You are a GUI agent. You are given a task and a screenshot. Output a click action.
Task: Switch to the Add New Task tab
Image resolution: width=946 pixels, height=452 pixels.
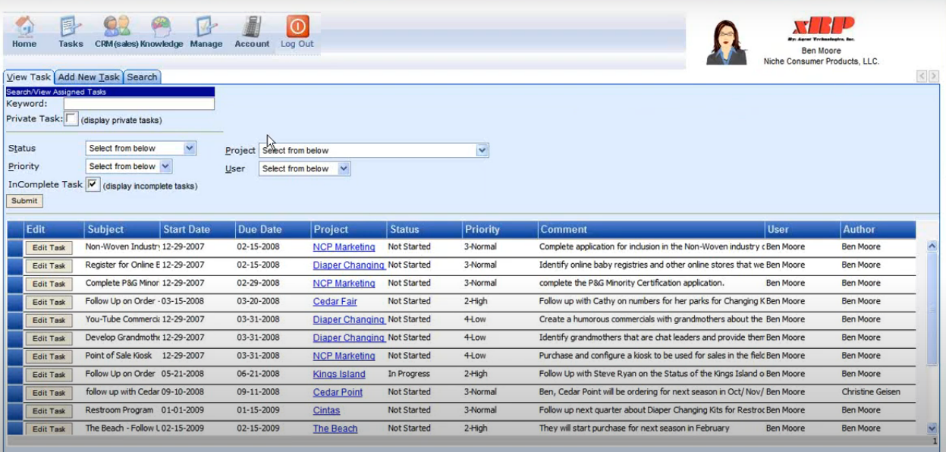[x=89, y=77]
